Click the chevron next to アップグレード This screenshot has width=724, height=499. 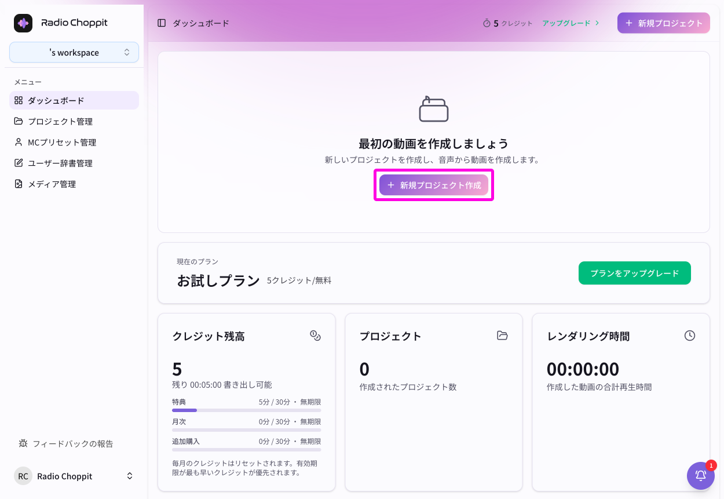(x=597, y=23)
